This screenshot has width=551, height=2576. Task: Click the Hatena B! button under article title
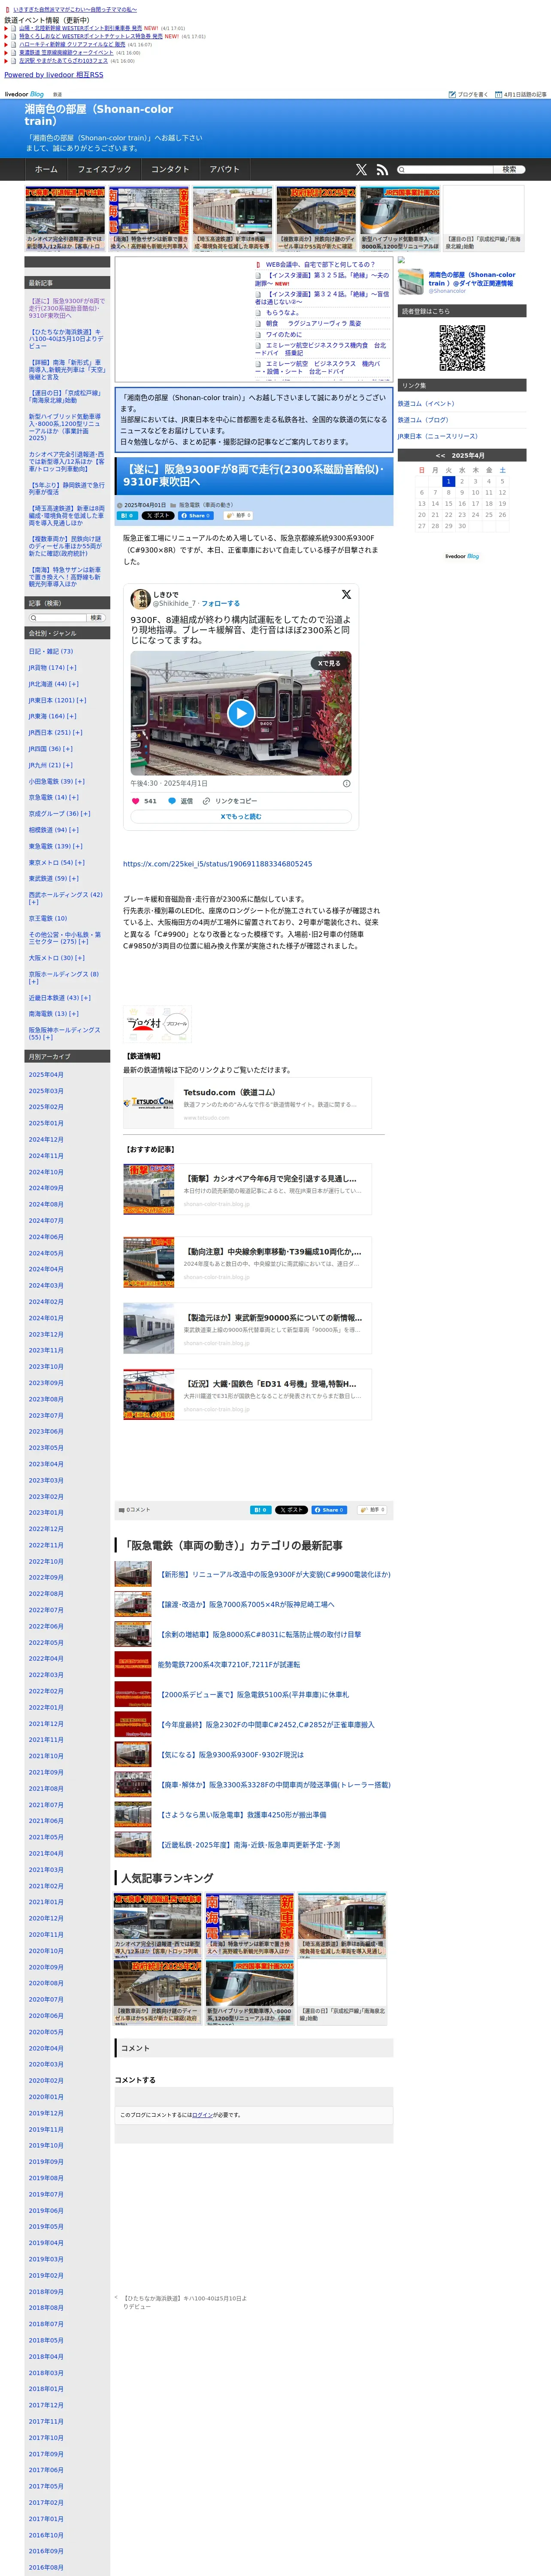(x=127, y=516)
